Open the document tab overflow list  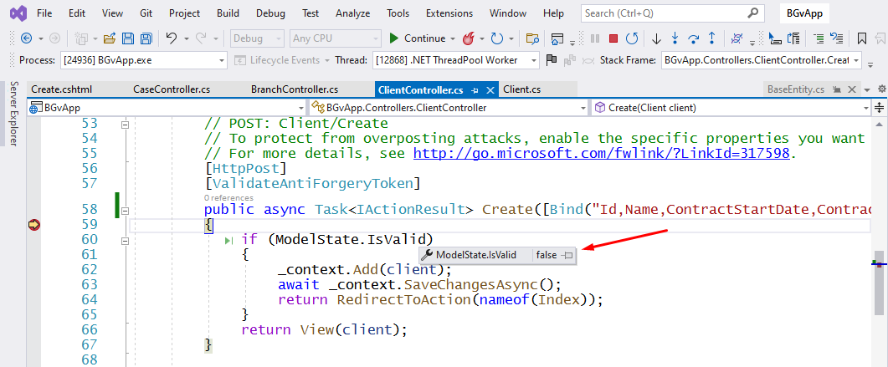(867, 89)
